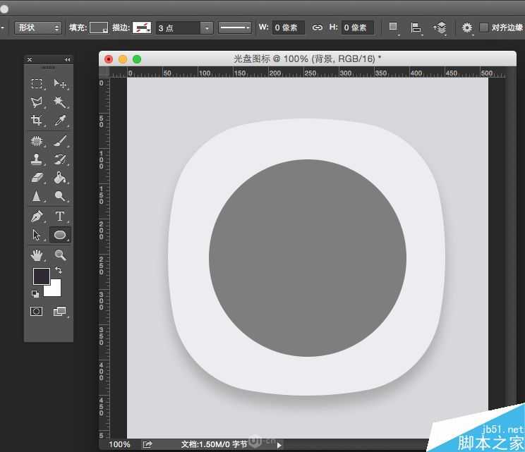Image resolution: width=525 pixels, height=452 pixels.
Task: Select the Paint Bucket tool
Action: pyautogui.click(x=60, y=178)
